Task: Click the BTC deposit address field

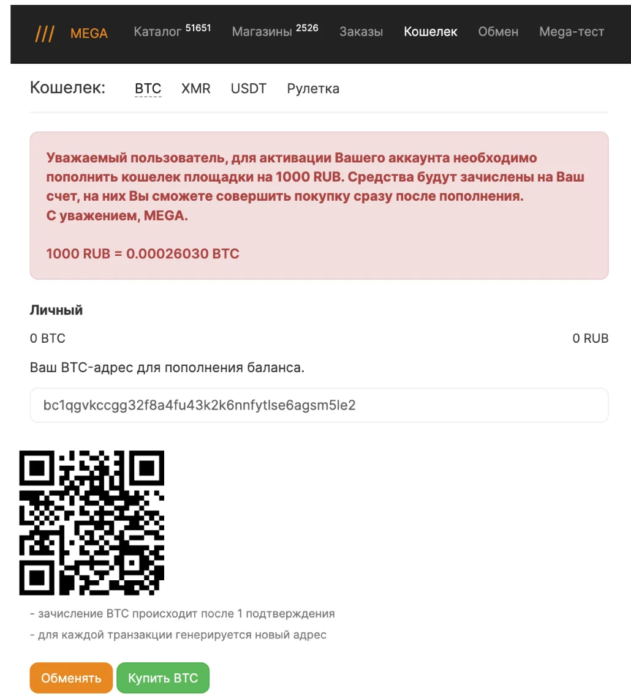Action: point(319,405)
